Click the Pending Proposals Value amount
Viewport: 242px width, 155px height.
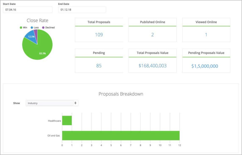tap(204, 66)
